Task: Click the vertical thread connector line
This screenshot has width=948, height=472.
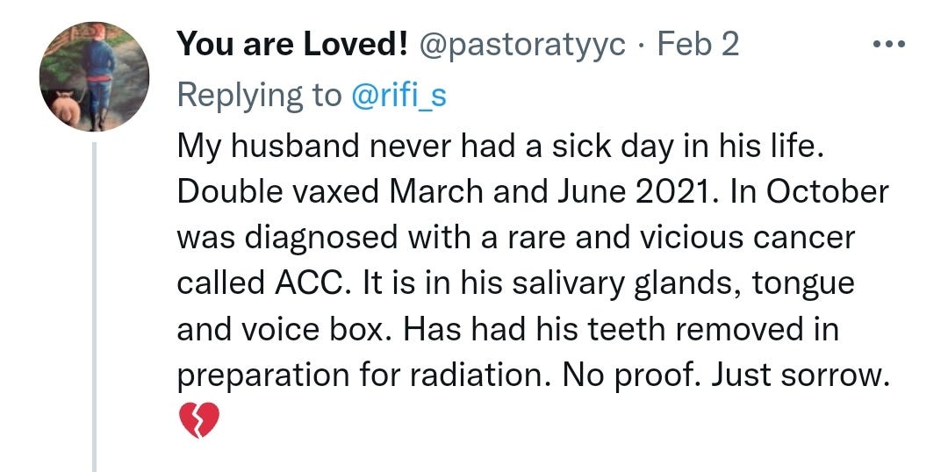Action: pyautogui.click(x=94, y=307)
